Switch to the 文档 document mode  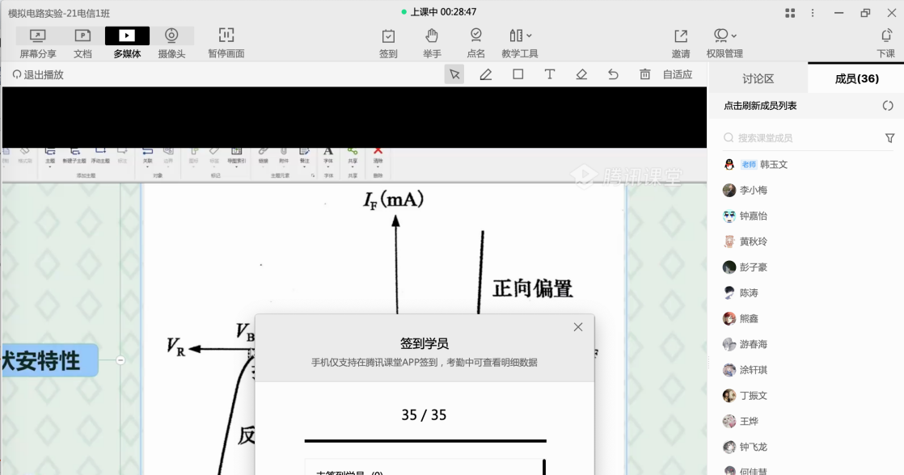click(x=82, y=44)
